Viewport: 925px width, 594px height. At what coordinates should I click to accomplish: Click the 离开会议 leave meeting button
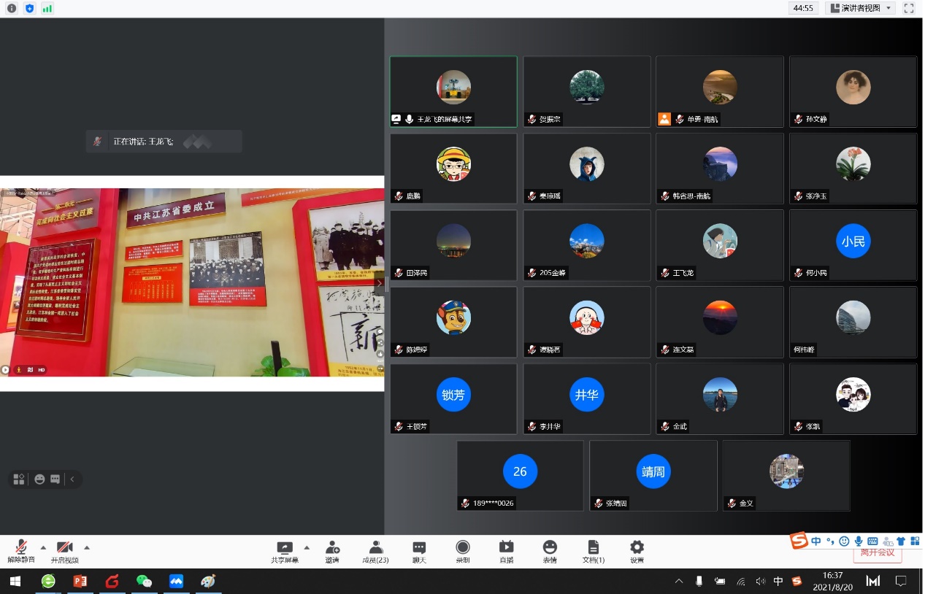(878, 554)
